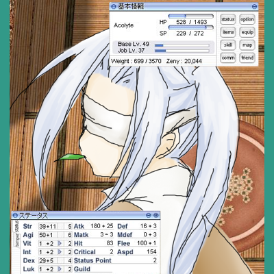Screen dimensions: 274x274
Task: Open the status window button
Action: (228, 19)
